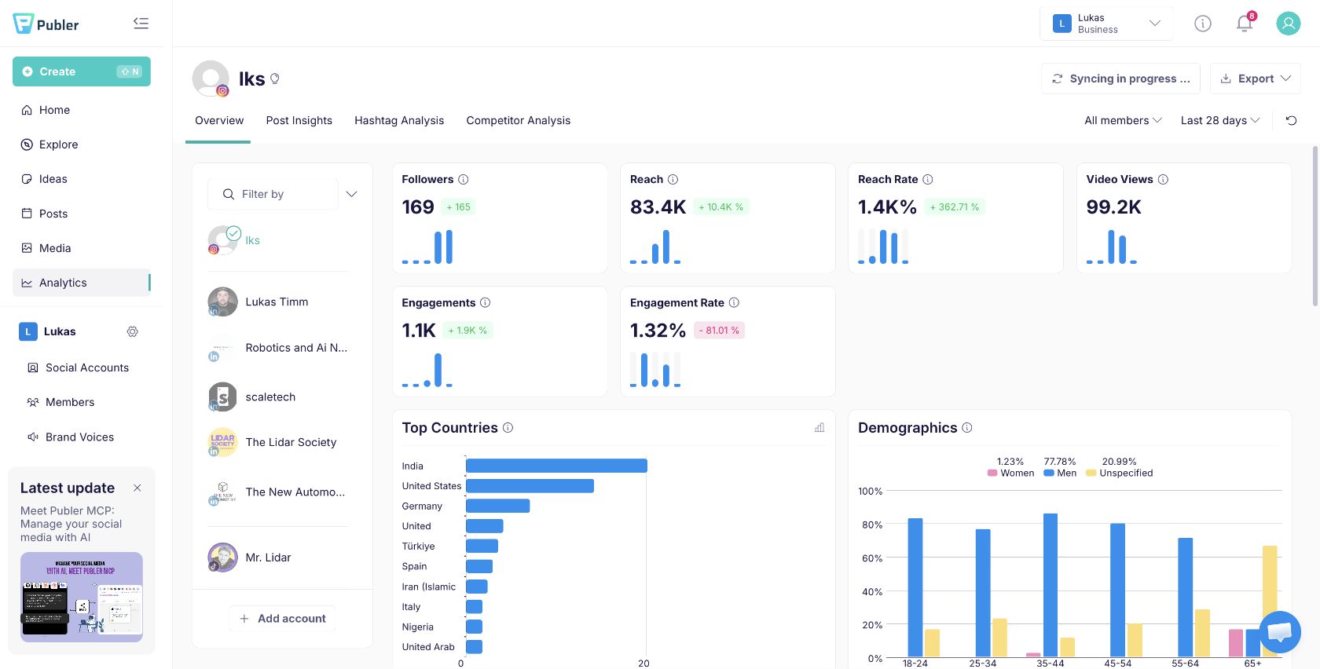Show Reach Rate info tooltip icon
Image resolution: width=1320 pixels, height=669 pixels.
tap(928, 179)
